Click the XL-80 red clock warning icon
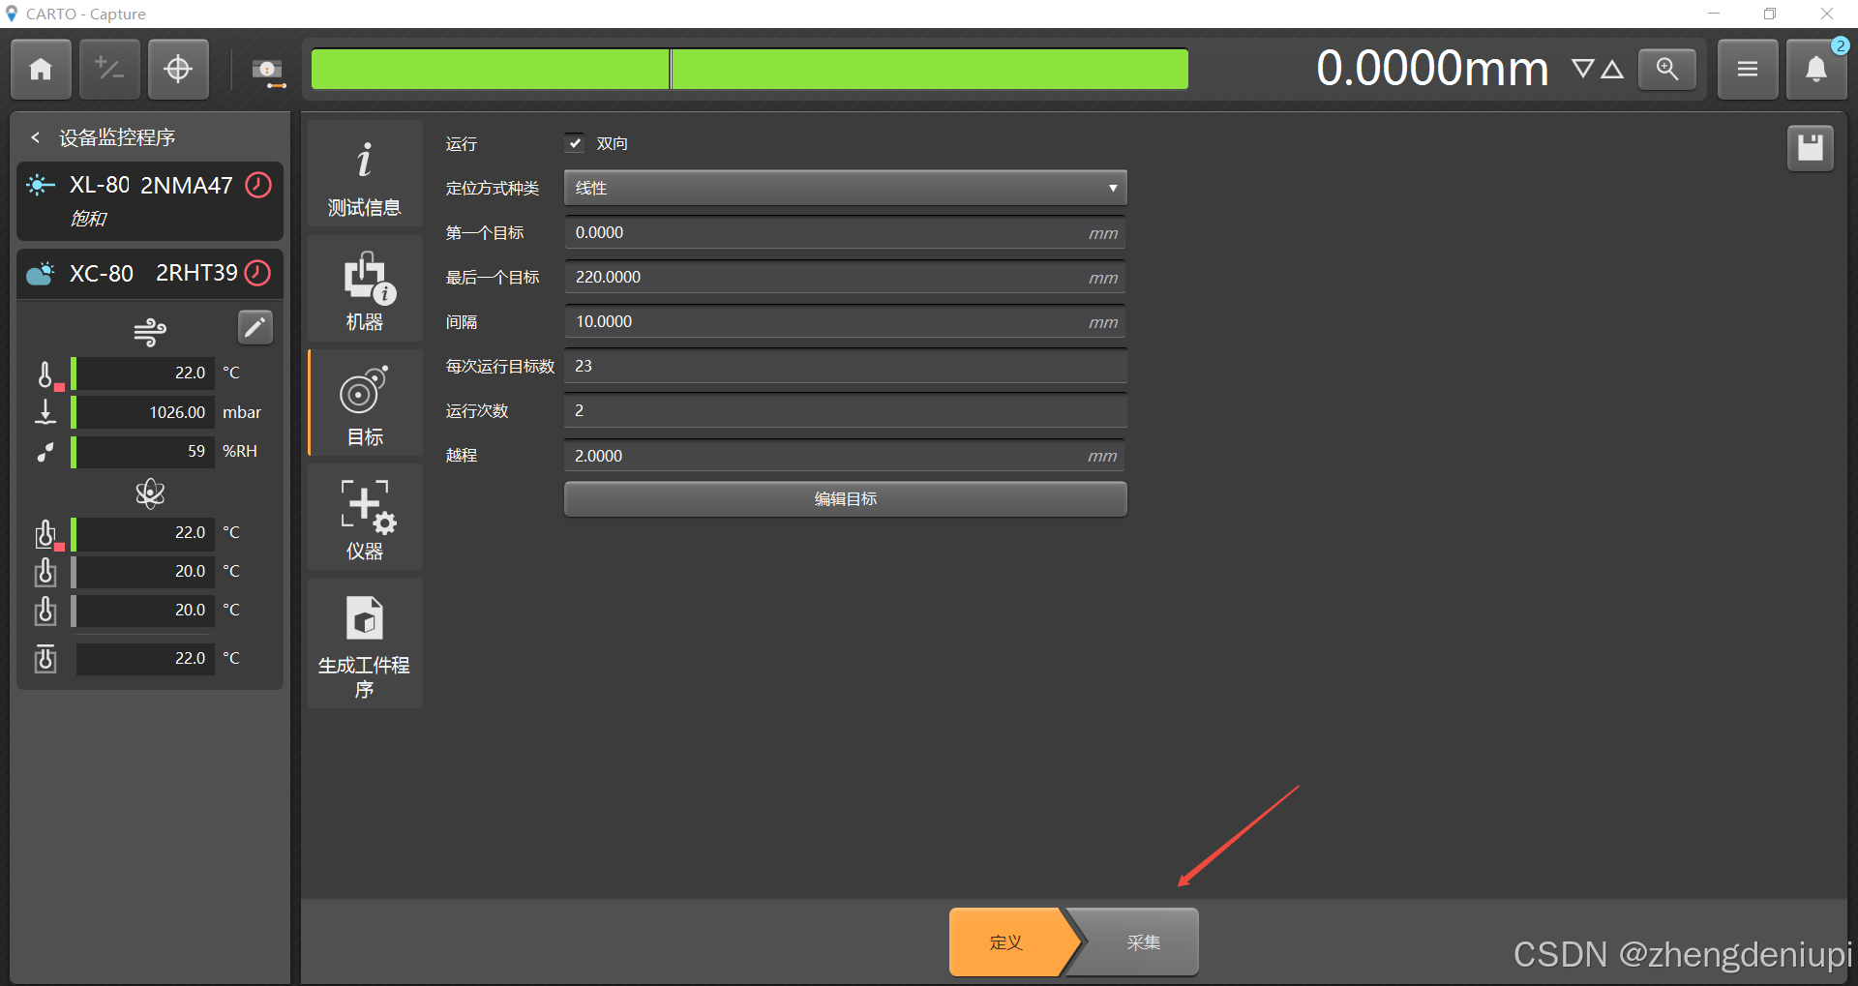This screenshot has height=986, width=1858. click(258, 185)
